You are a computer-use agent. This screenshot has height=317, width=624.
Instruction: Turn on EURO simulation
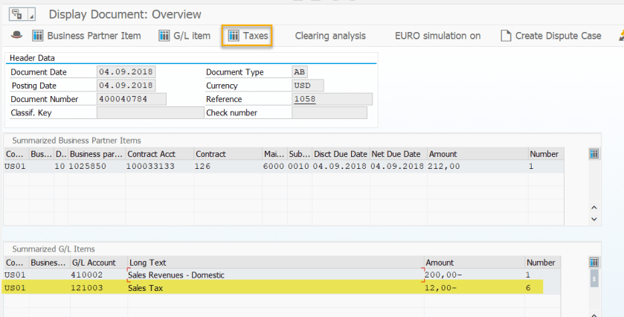click(x=437, y=36)
